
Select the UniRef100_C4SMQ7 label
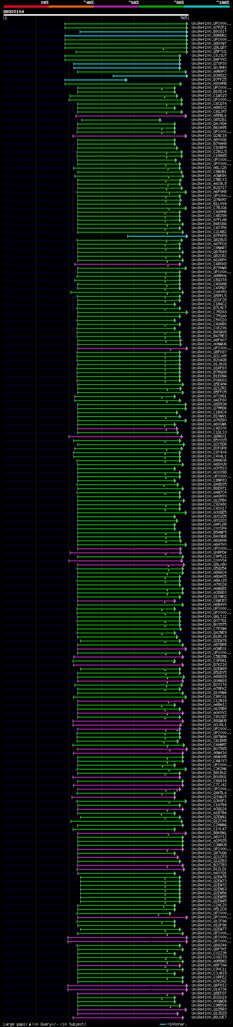click(x=209, y=288)
